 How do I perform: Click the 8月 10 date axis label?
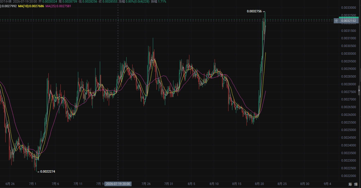click(x=214, y=184)
